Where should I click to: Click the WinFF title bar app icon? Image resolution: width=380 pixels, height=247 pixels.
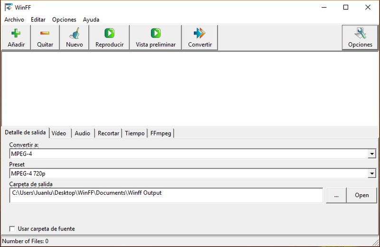(9, 7)
